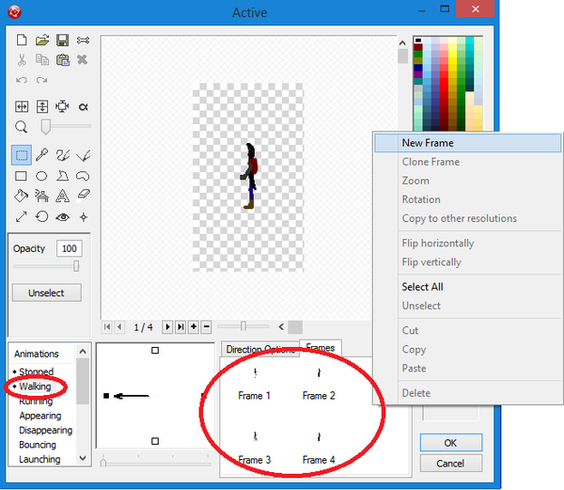
Task: Select the top direction checkbox square
Action: (x=155, y=351)
